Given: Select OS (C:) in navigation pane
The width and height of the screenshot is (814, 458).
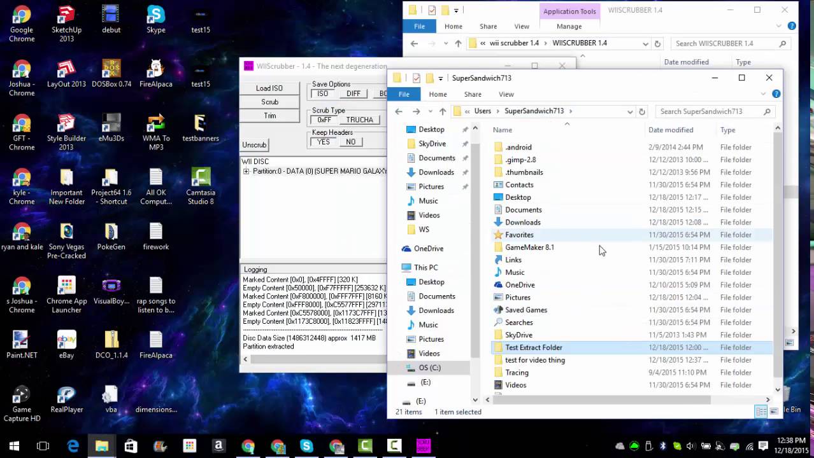Looking at the screenshot, I should click(x=429, y=368).
